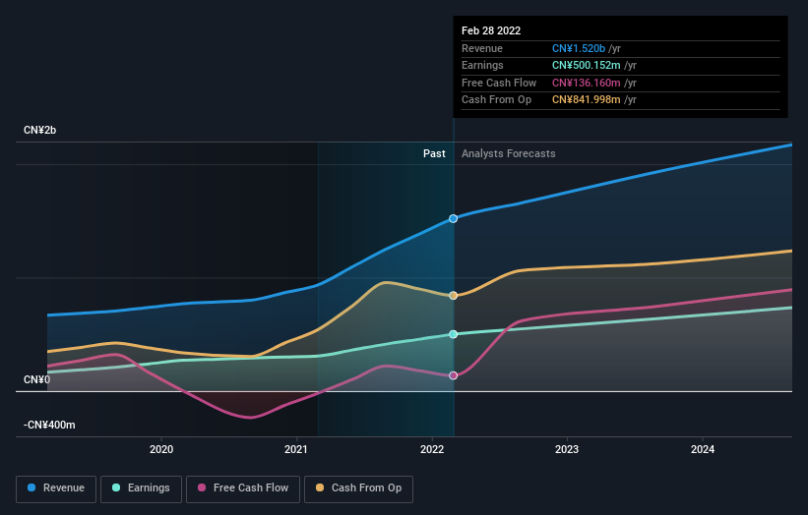Click the teal Earnings data point marker
Screen dimensions: 808x515
(x=453, y=334)
